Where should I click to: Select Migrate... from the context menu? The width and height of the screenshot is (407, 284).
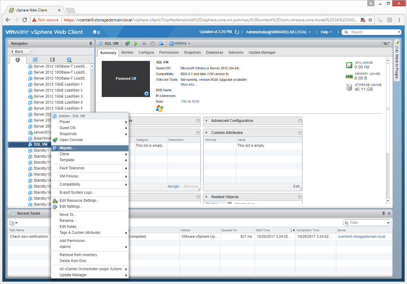point(90,148)
